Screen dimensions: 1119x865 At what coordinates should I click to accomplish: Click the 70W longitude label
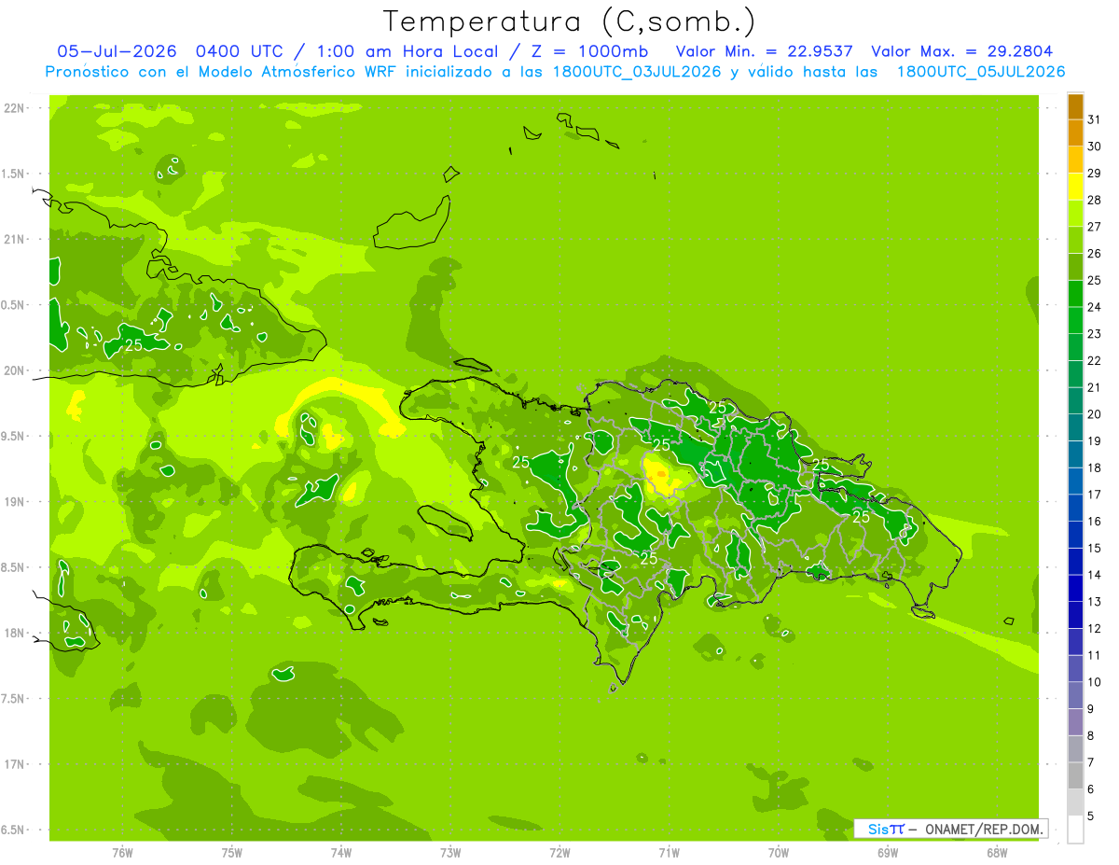click(779, 852)
